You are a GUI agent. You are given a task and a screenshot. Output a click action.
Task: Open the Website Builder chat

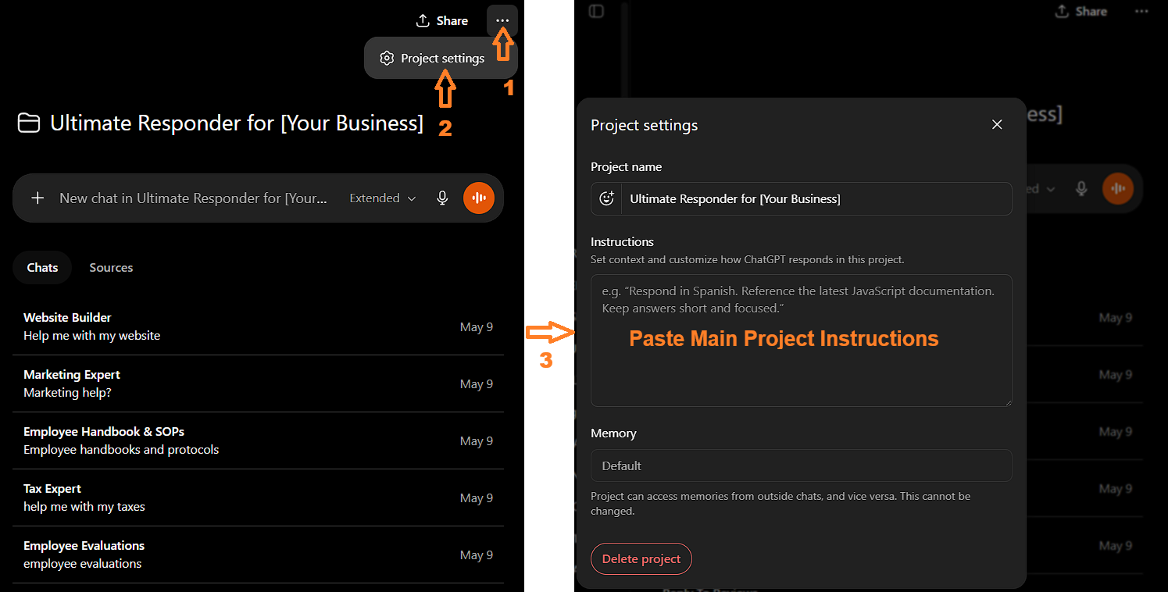(258, 326)
